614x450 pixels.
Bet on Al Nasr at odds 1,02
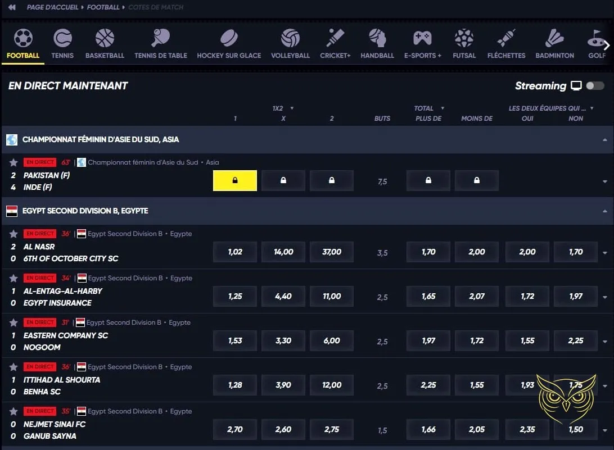(234, 252)
